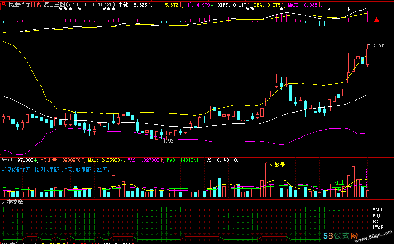
Task: Click the MACD row label in 六指擒魔
Action: pyautogui.click(x=378, y=210)
